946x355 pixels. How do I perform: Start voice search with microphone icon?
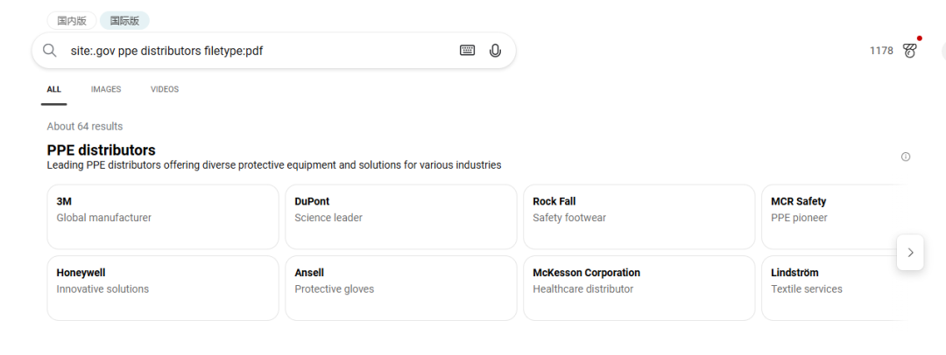click(x=495, y=51)
